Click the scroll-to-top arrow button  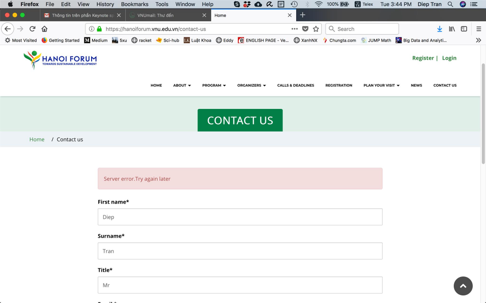pos(463,286)
